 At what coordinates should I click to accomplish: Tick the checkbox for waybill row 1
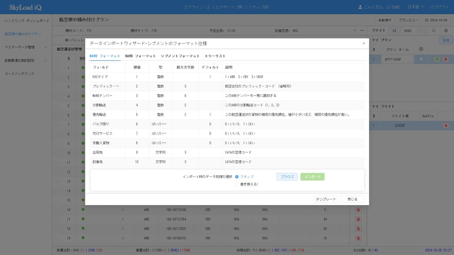click(x=57, y=68)
